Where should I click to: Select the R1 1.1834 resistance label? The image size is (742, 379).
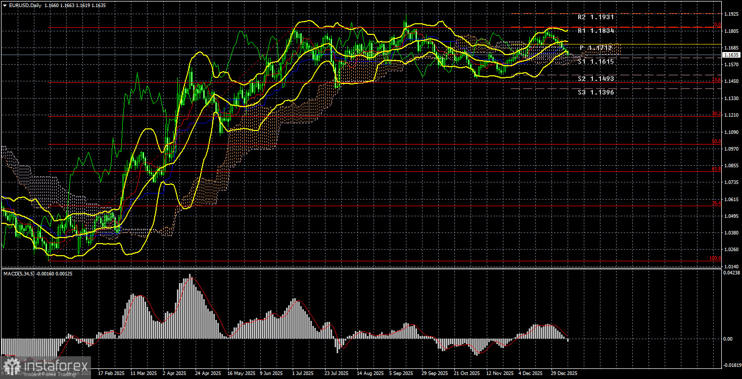[x=596, y=31]
